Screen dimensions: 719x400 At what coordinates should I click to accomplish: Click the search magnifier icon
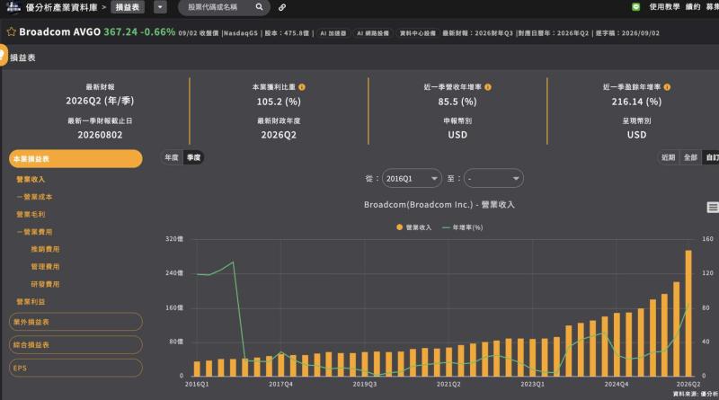tap(259, 7)
